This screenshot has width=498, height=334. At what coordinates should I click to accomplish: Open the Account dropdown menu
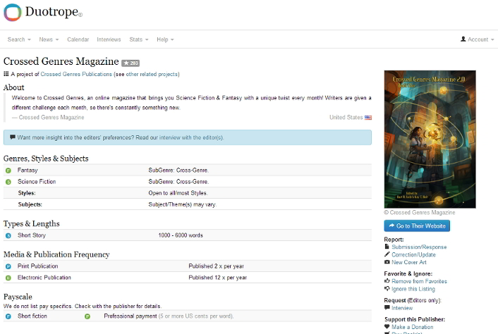(x=478, y=39)
